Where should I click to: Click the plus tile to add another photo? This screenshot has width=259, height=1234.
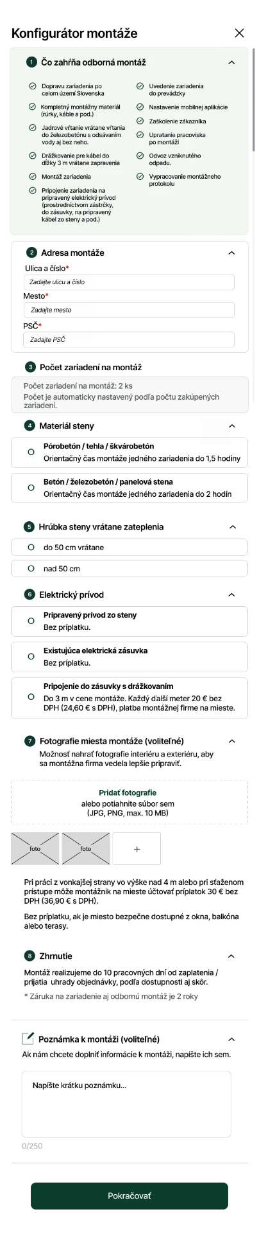coord(137,849)
